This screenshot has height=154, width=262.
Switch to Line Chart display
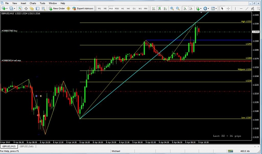click(165, 8)
